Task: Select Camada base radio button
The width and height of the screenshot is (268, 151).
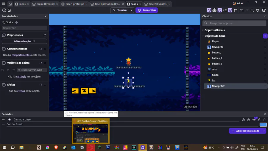Action: pyautogui.click(x=10, y=119)
